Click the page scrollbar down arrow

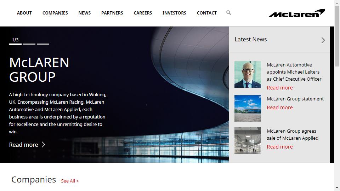point(337,187)
